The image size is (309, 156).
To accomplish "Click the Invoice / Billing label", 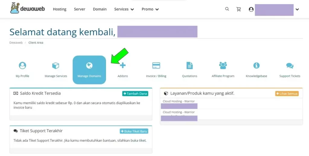I will 156,76.
